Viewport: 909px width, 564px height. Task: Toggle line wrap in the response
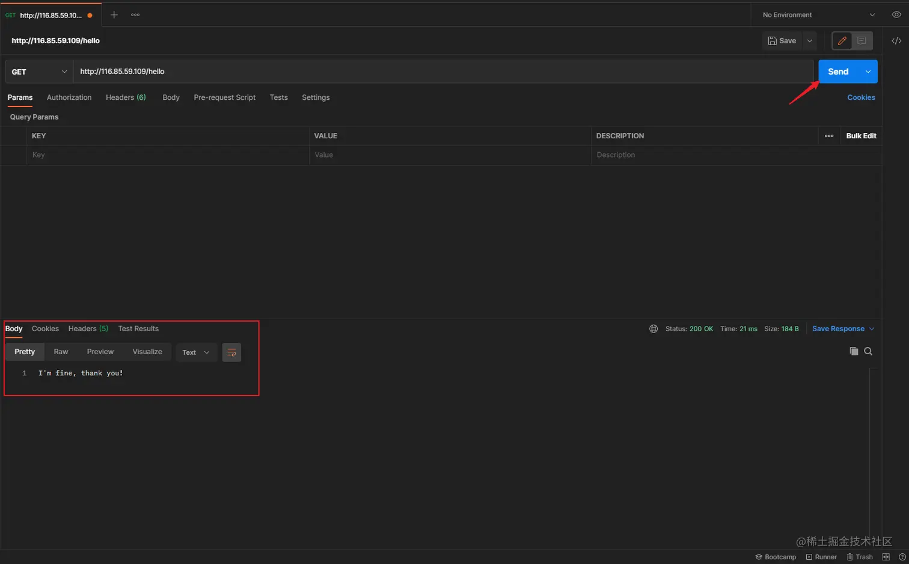click(231, 352)
